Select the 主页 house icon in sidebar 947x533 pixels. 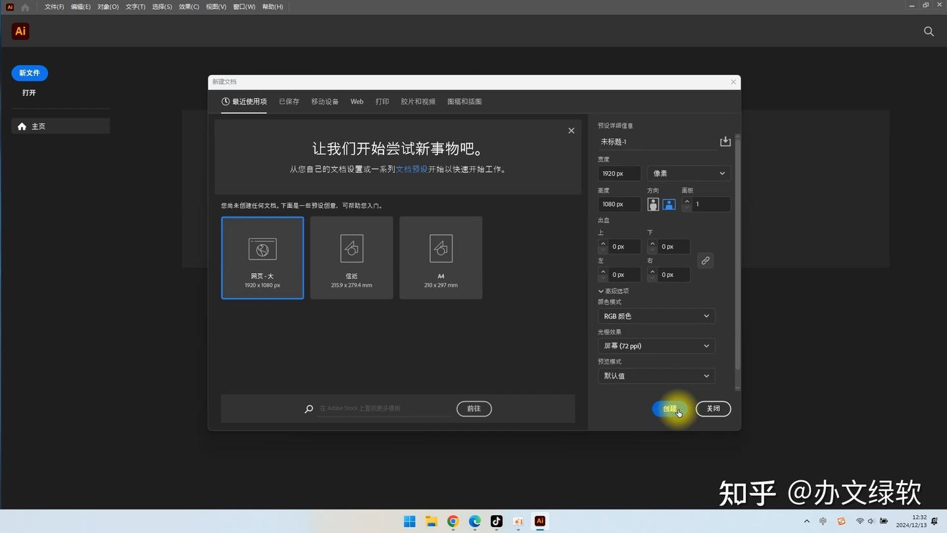[x=22, y=126]
